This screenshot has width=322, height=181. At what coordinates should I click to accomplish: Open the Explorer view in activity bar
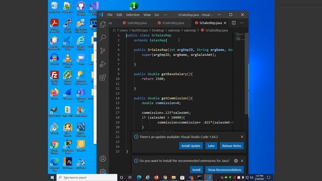coord(103,25)
